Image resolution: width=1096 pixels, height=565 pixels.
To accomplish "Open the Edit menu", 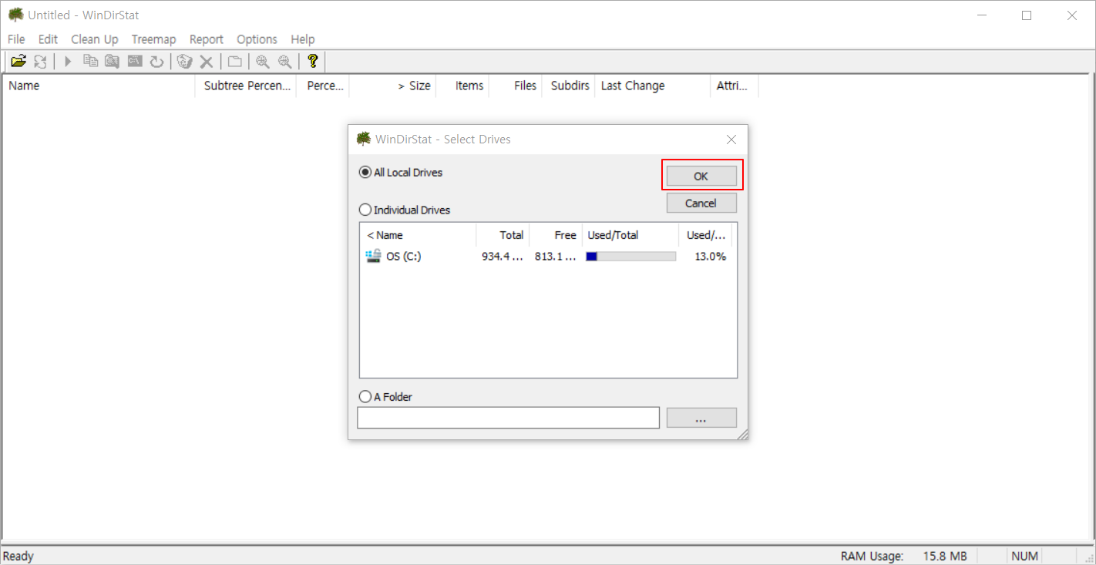I will coord(48,39).
